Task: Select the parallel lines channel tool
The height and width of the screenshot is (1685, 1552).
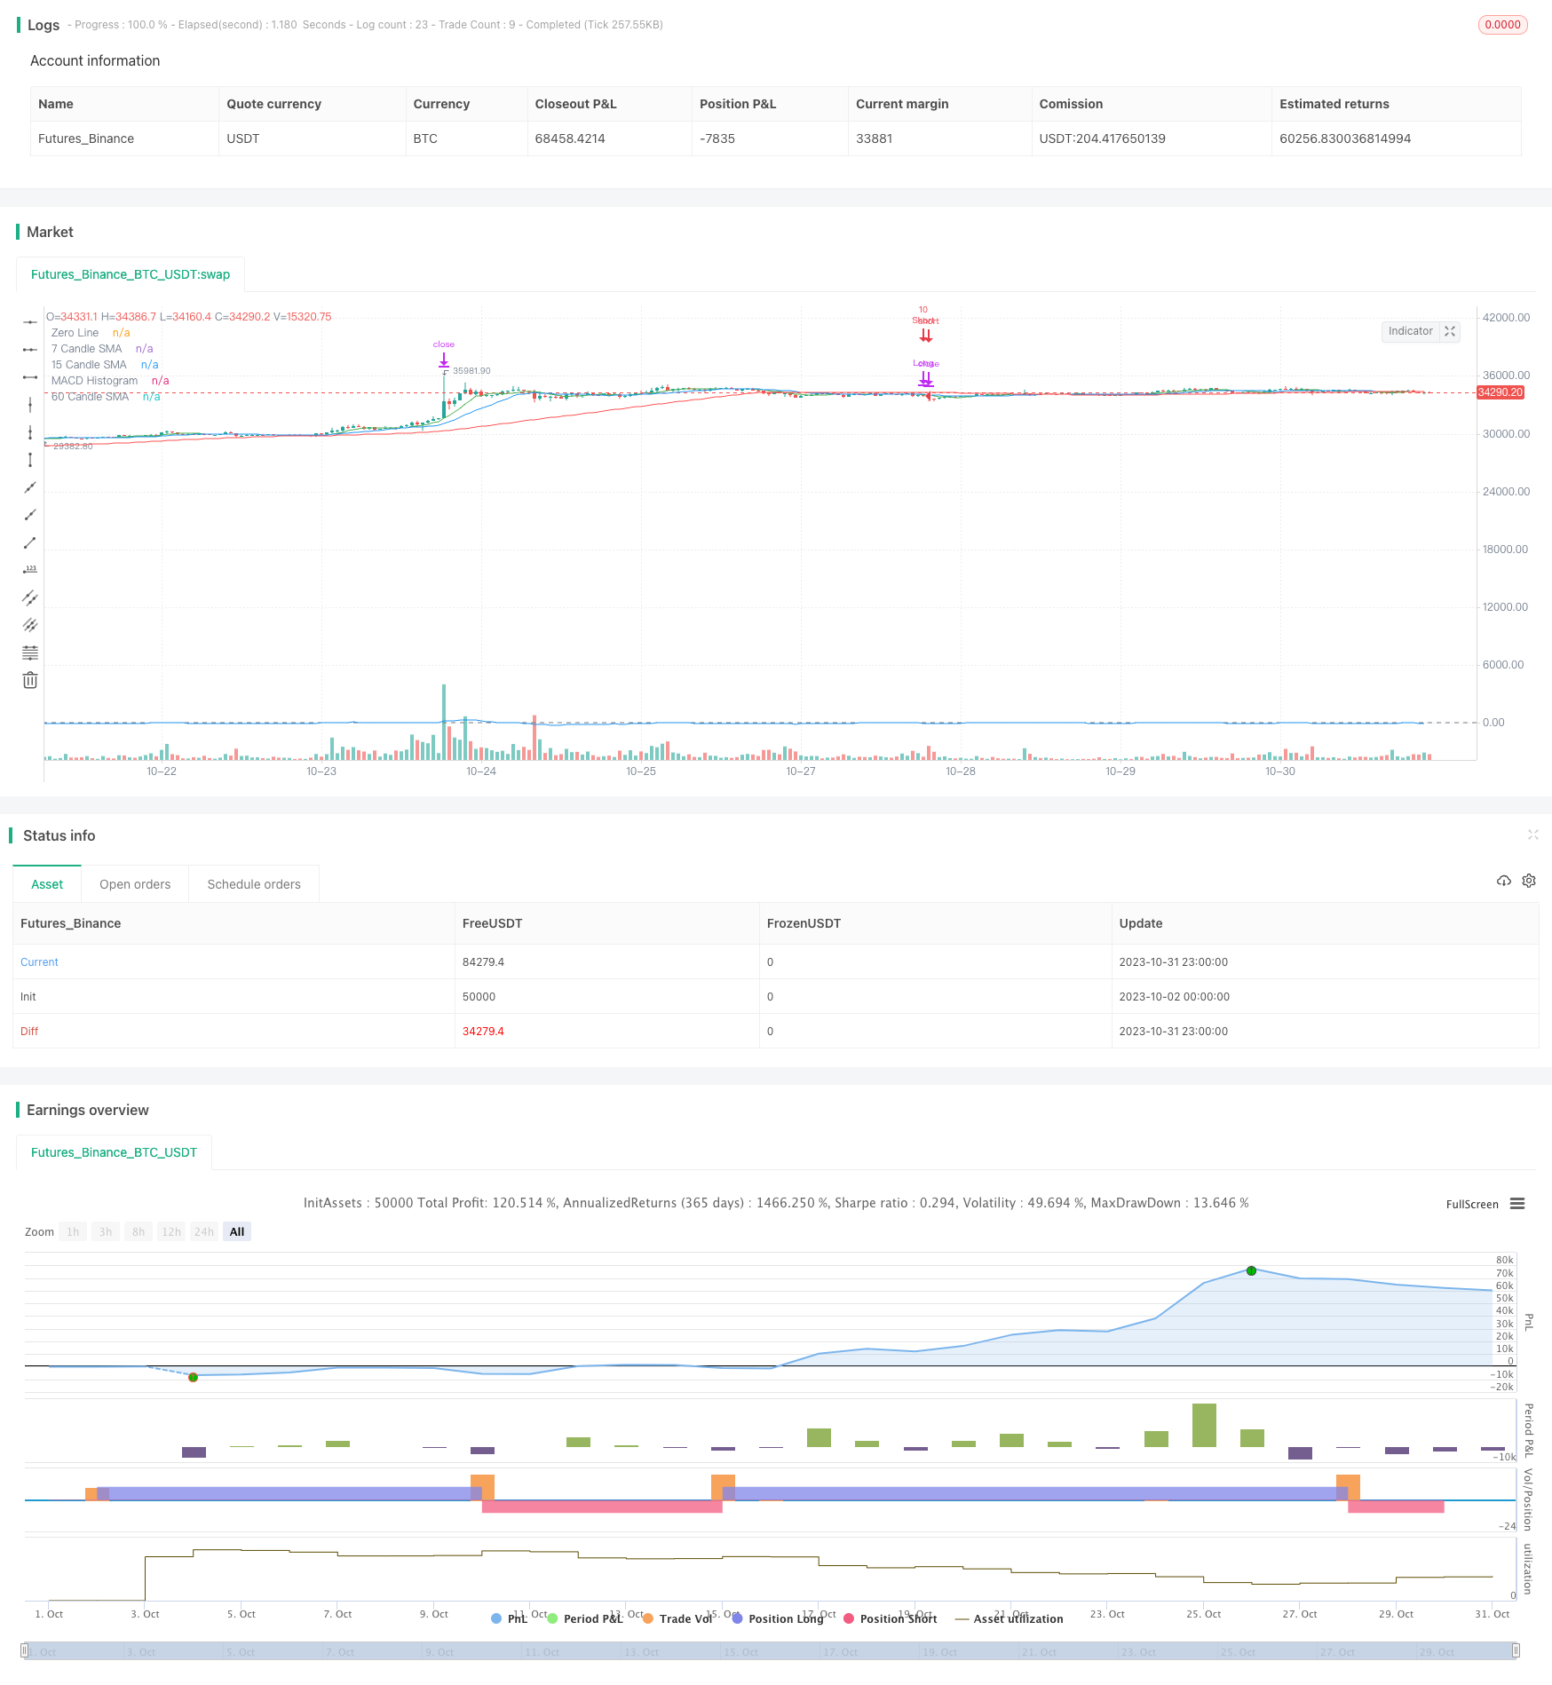Action: [x=30, y=597]
